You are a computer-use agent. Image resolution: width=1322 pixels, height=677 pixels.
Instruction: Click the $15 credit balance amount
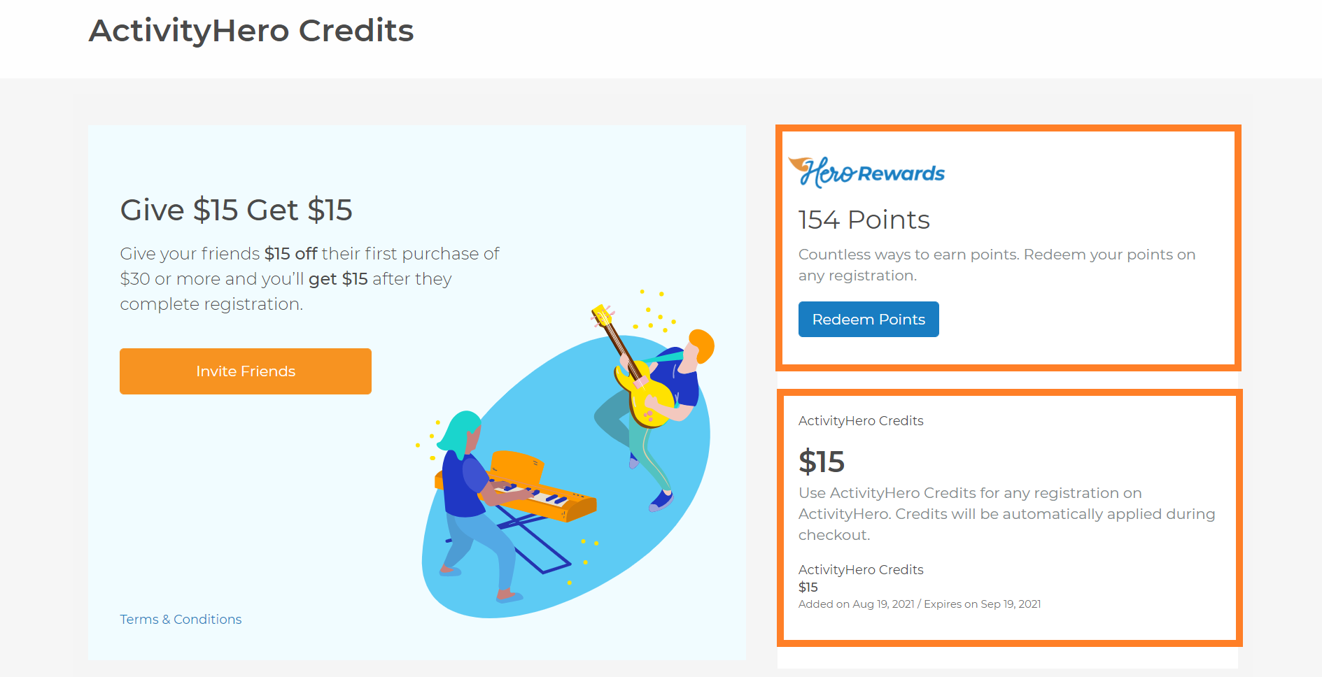click(822, 461)
